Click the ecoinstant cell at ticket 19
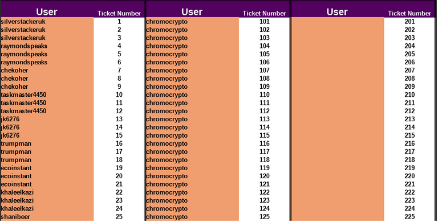This screenshot has height=222, width=438. coord(47,168)
